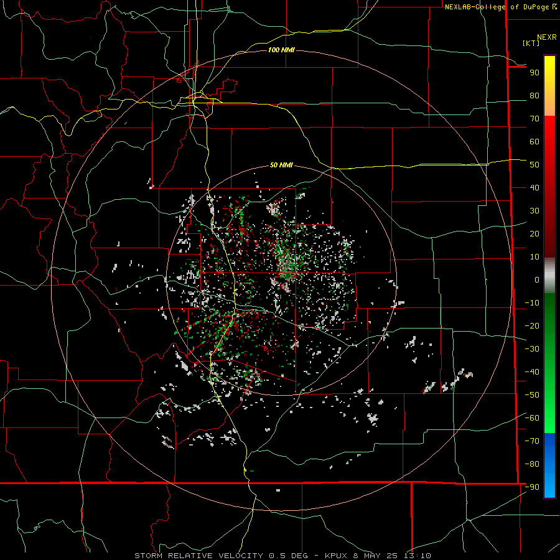Click the 70 value on the velocity scale
The height and width of the screenshot is (560, 560).
[534, 119]
